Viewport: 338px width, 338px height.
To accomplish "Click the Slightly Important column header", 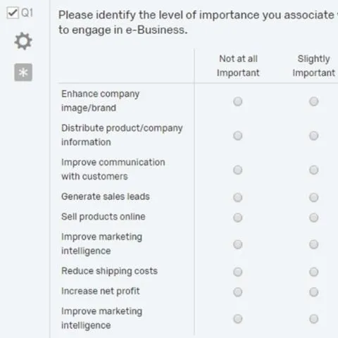I will pos(313,65).
